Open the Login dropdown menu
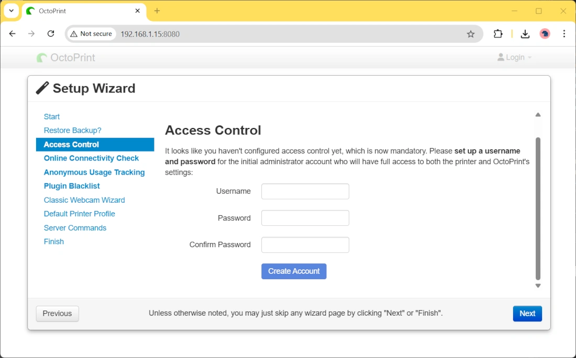The image size is (576, 358). [x=515, y=57]
